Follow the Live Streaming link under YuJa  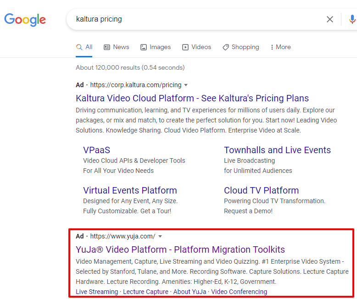pyautogui.click(x=97, y=292)
